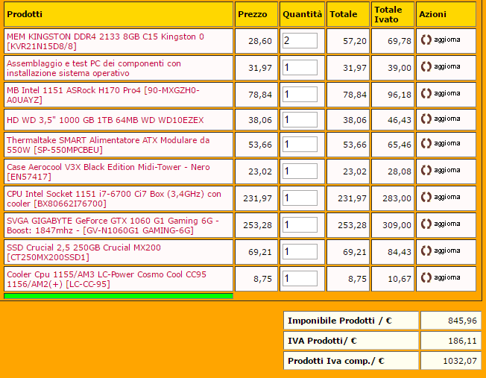Click the aggiorna label in Case Aerocool row

pyautogui.click(x=447, y=170)
